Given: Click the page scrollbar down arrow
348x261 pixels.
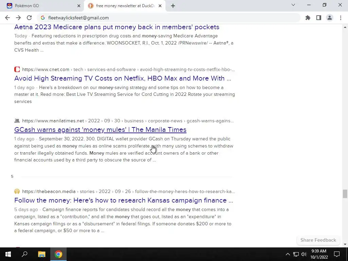Looking at the screenshot, I should pyautogui.click(x=345, y=244).
